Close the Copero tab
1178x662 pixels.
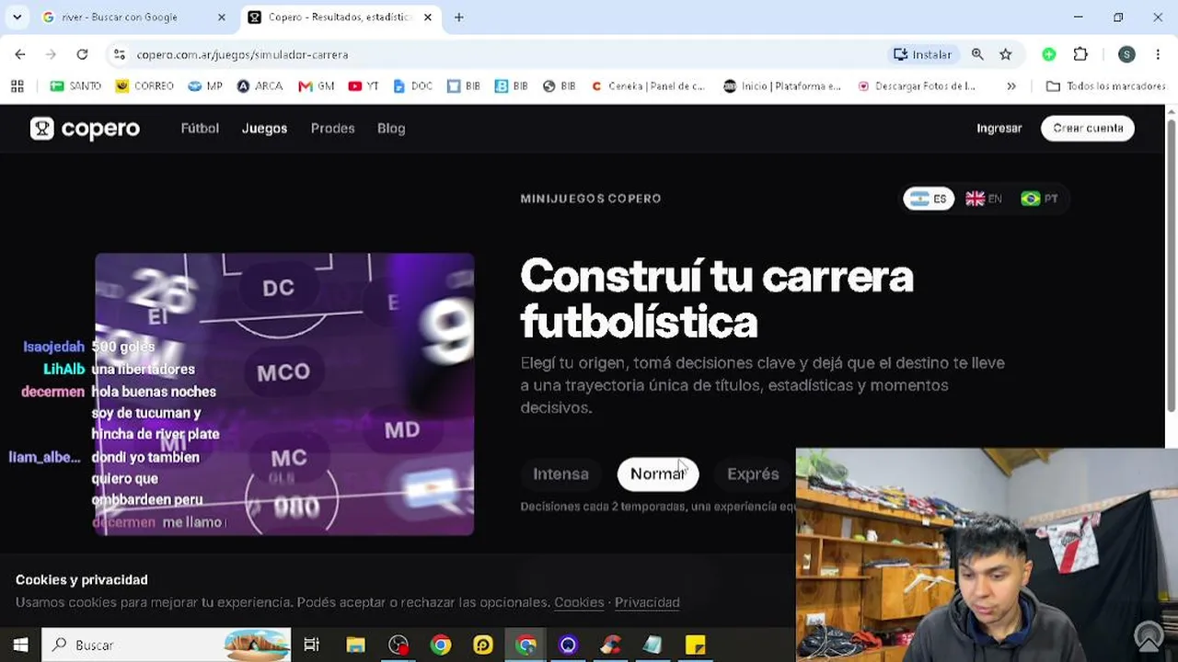pyautogui.click(x=427, y=17)
